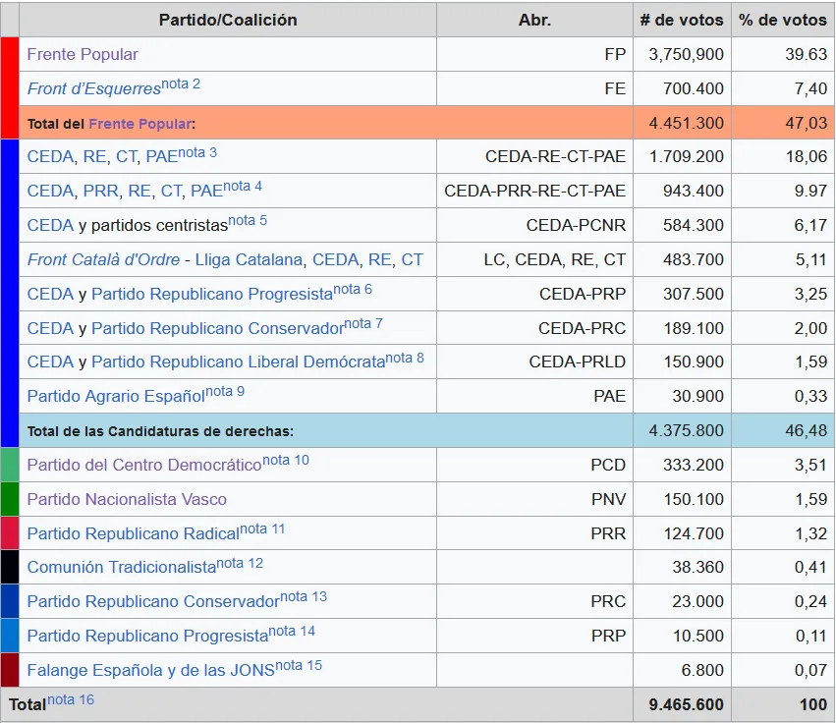Click the CEDA-PRR-RE-CT-PAE abbreviation cell

(x=534, y=191)
